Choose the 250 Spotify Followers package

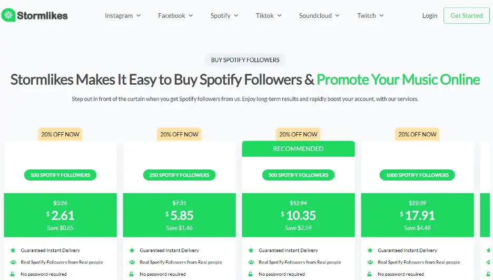180,175
